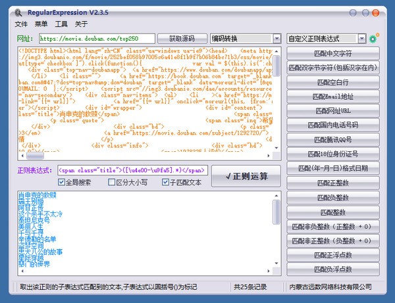Viewport: 395px width, 303px height.
Task: Click the source code scrollbar up arrow
Action: (x=278, y=51)
